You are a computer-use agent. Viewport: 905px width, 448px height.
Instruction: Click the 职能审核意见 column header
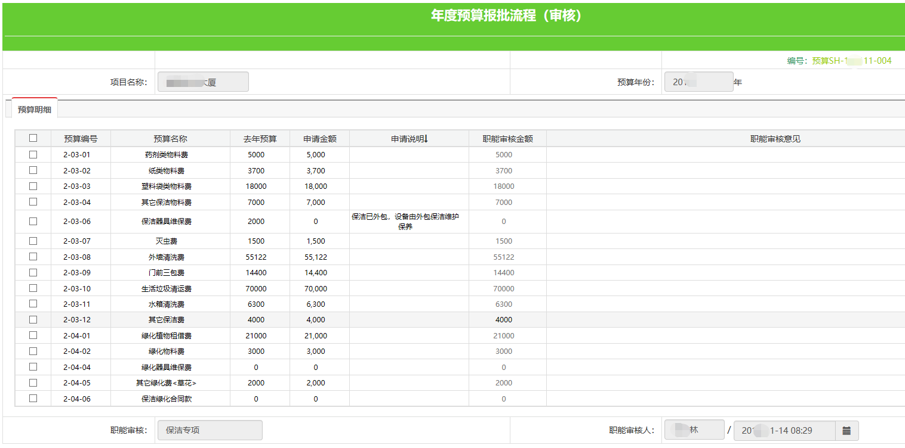pyautogui.click(x=775, y=139)
